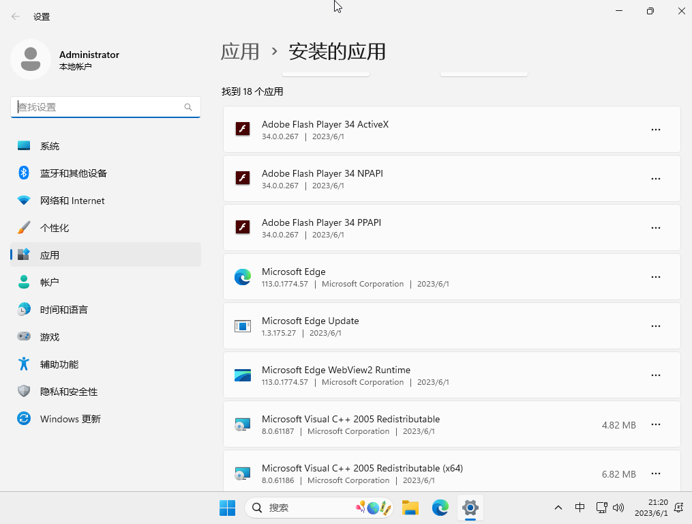Click the back arrow in Settings header
Viewport: 692px width, 524px height.
(16, 17)
